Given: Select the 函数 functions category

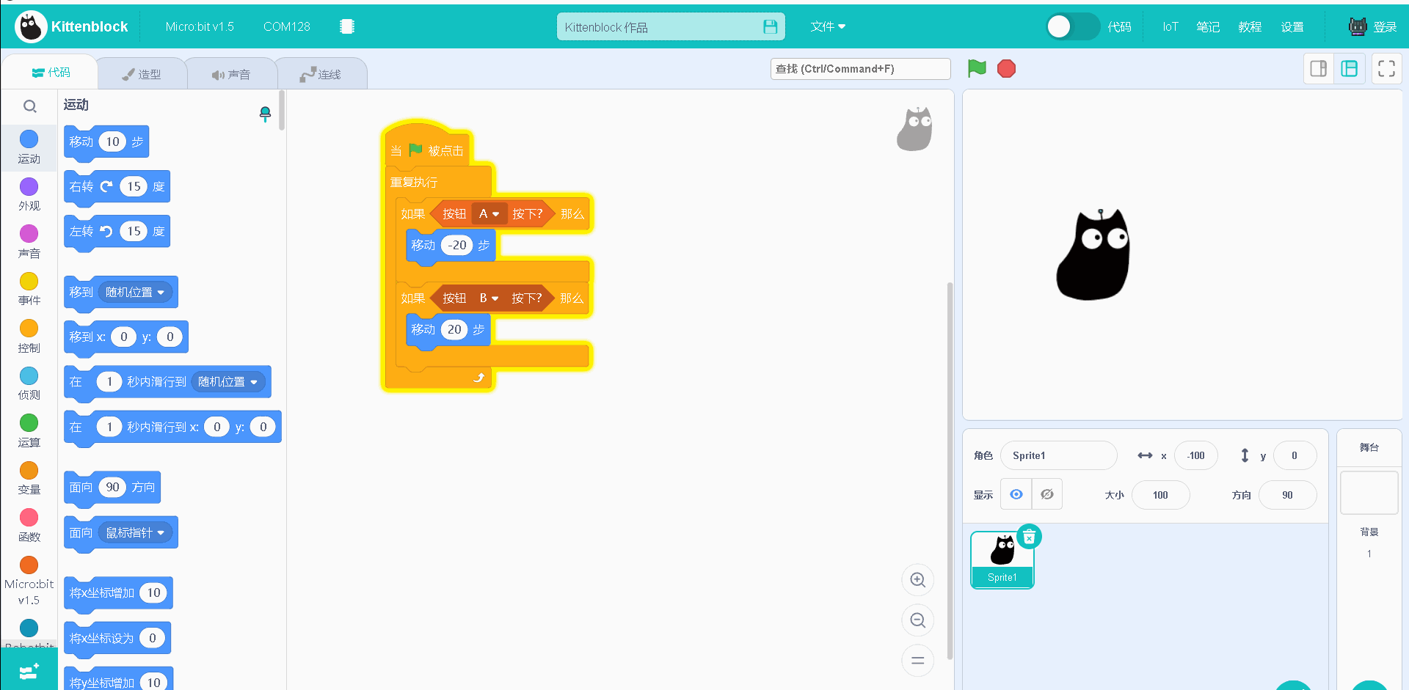Looking at the screenshot, I should click(x=29, y=526).
